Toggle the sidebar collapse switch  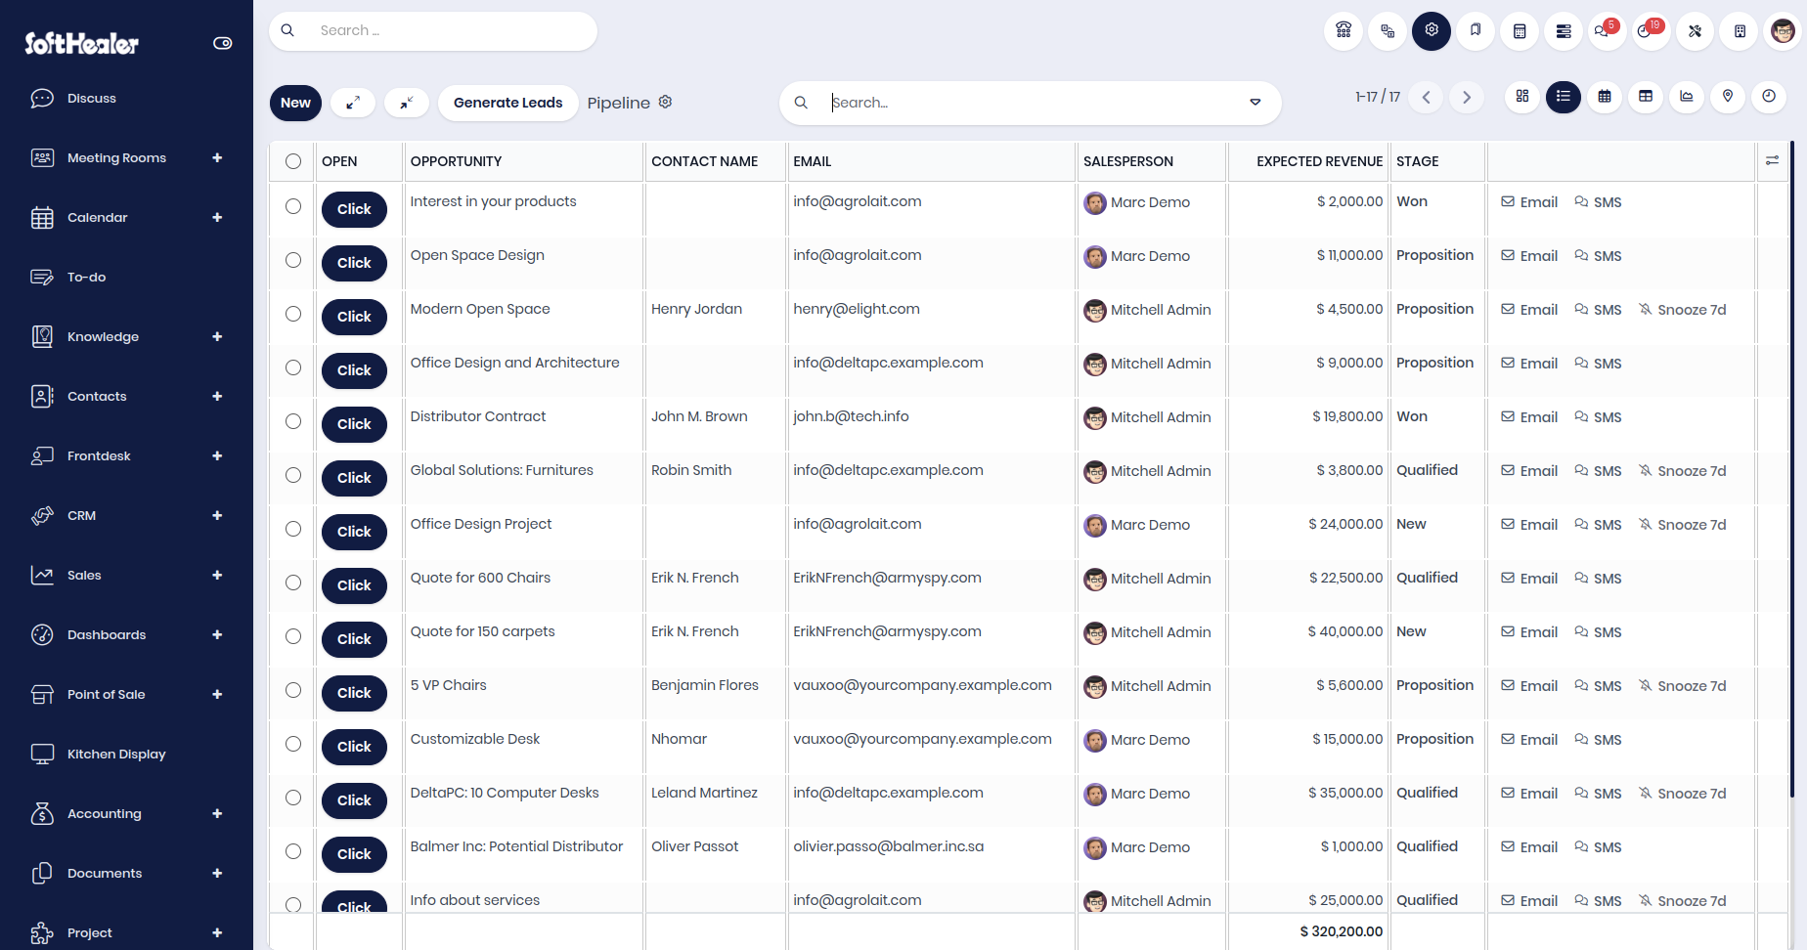point(223,43)
